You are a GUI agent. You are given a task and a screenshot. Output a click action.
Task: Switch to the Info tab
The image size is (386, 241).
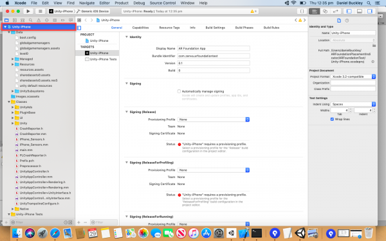pos(192,28)
